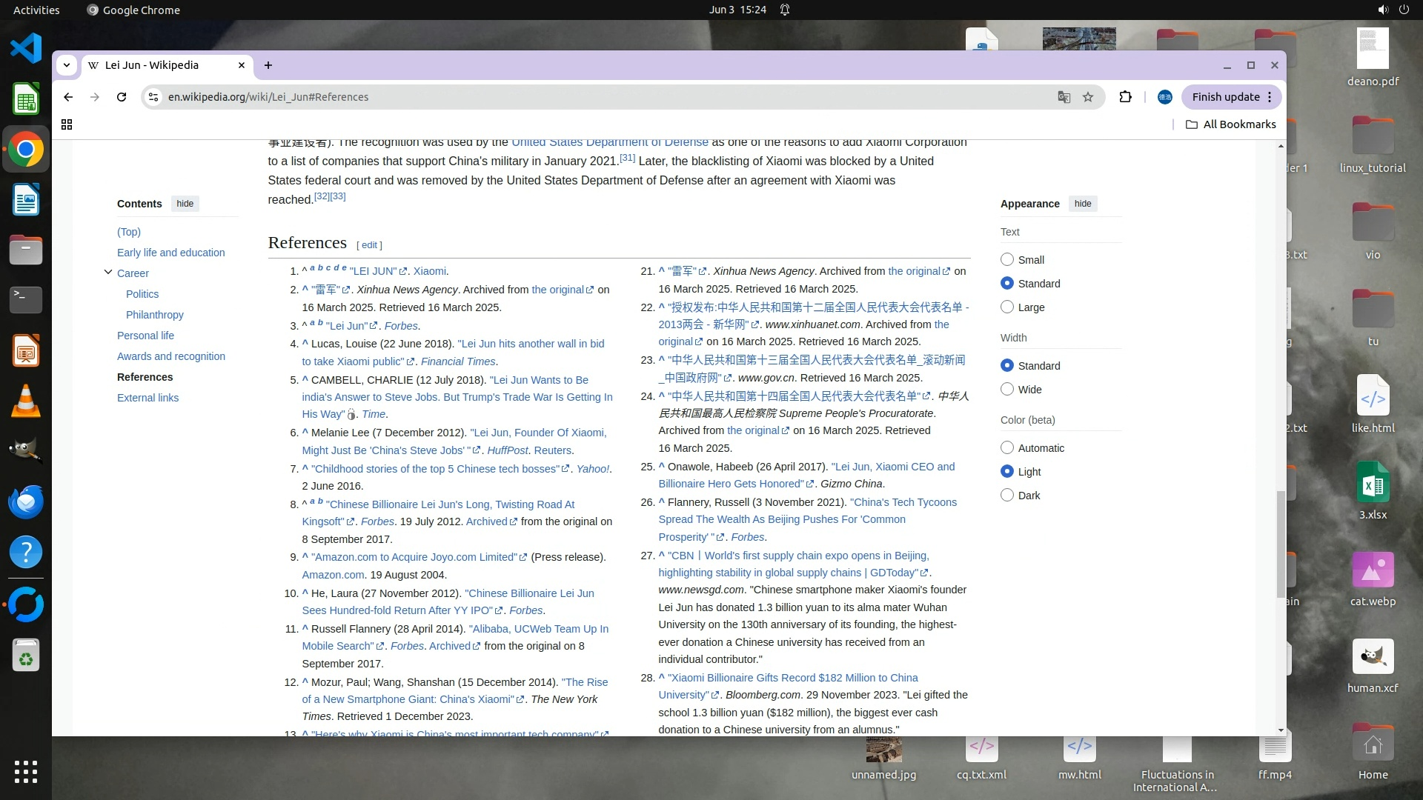Collapse the Career section in Contents
Screen dimensions: 1423x800
108,273
